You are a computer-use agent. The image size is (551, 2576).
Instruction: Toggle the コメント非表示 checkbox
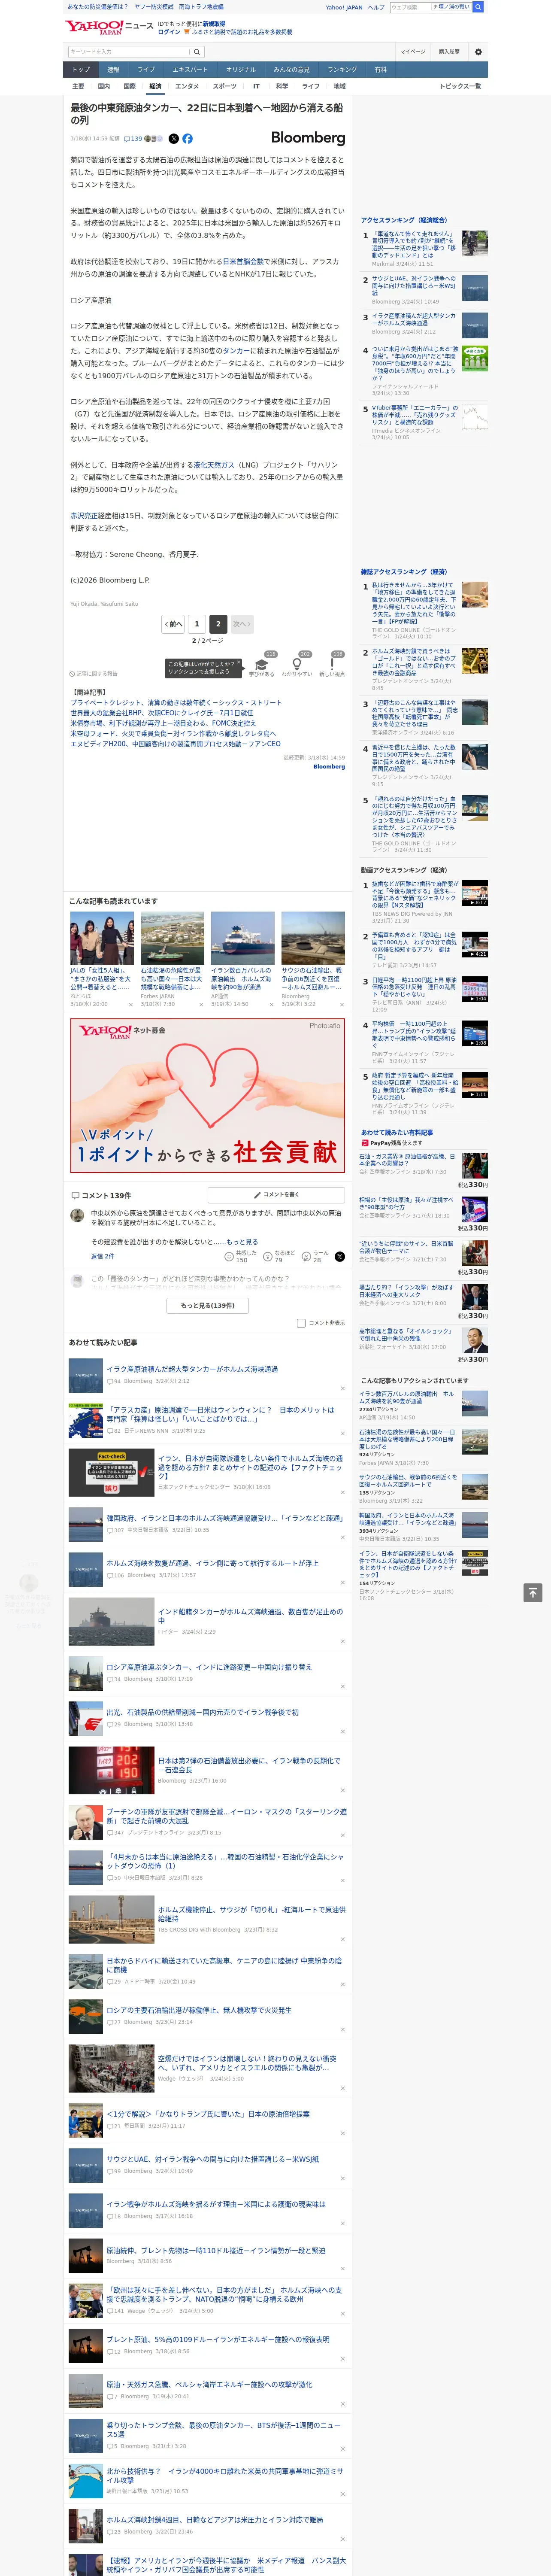click(x=301, y=1323)
